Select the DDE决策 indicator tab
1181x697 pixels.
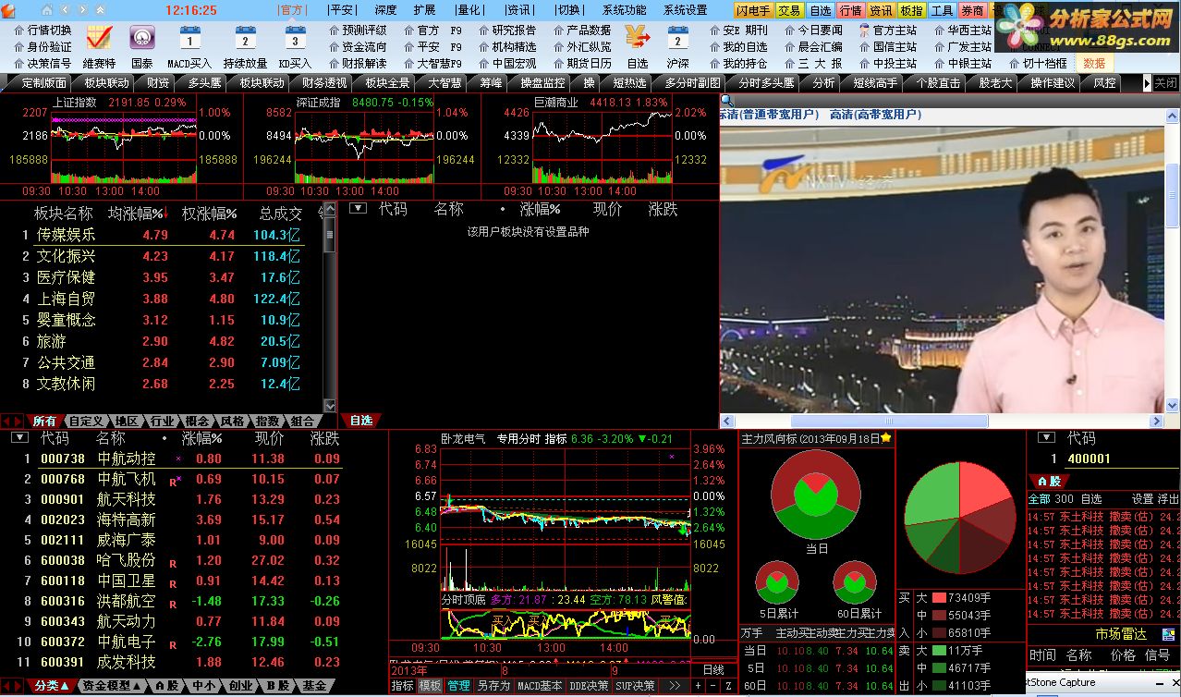590,686
